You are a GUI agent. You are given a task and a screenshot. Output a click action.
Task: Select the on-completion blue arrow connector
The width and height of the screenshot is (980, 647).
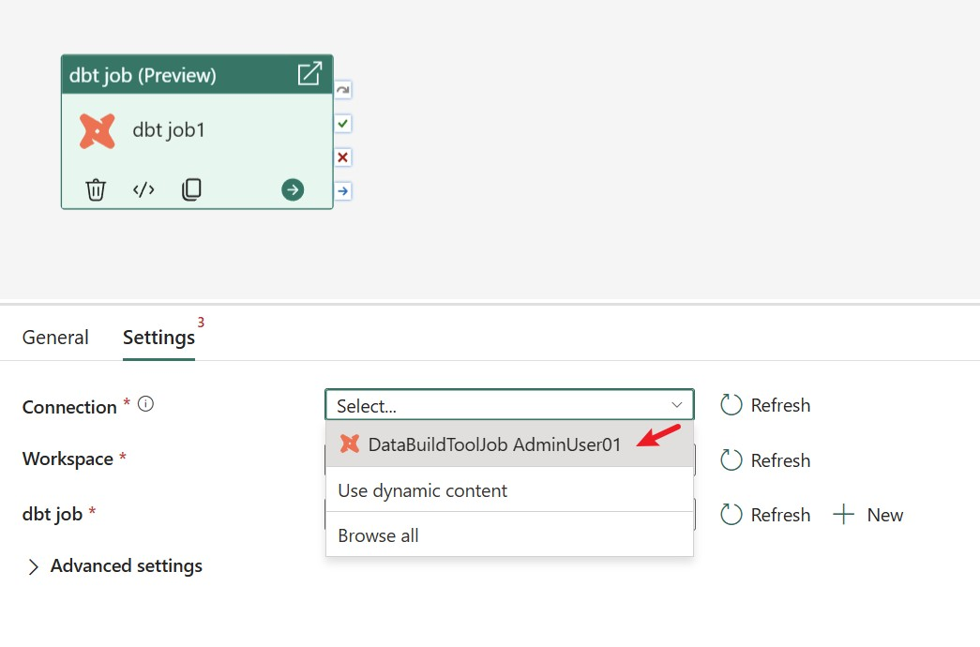point(342,190)
